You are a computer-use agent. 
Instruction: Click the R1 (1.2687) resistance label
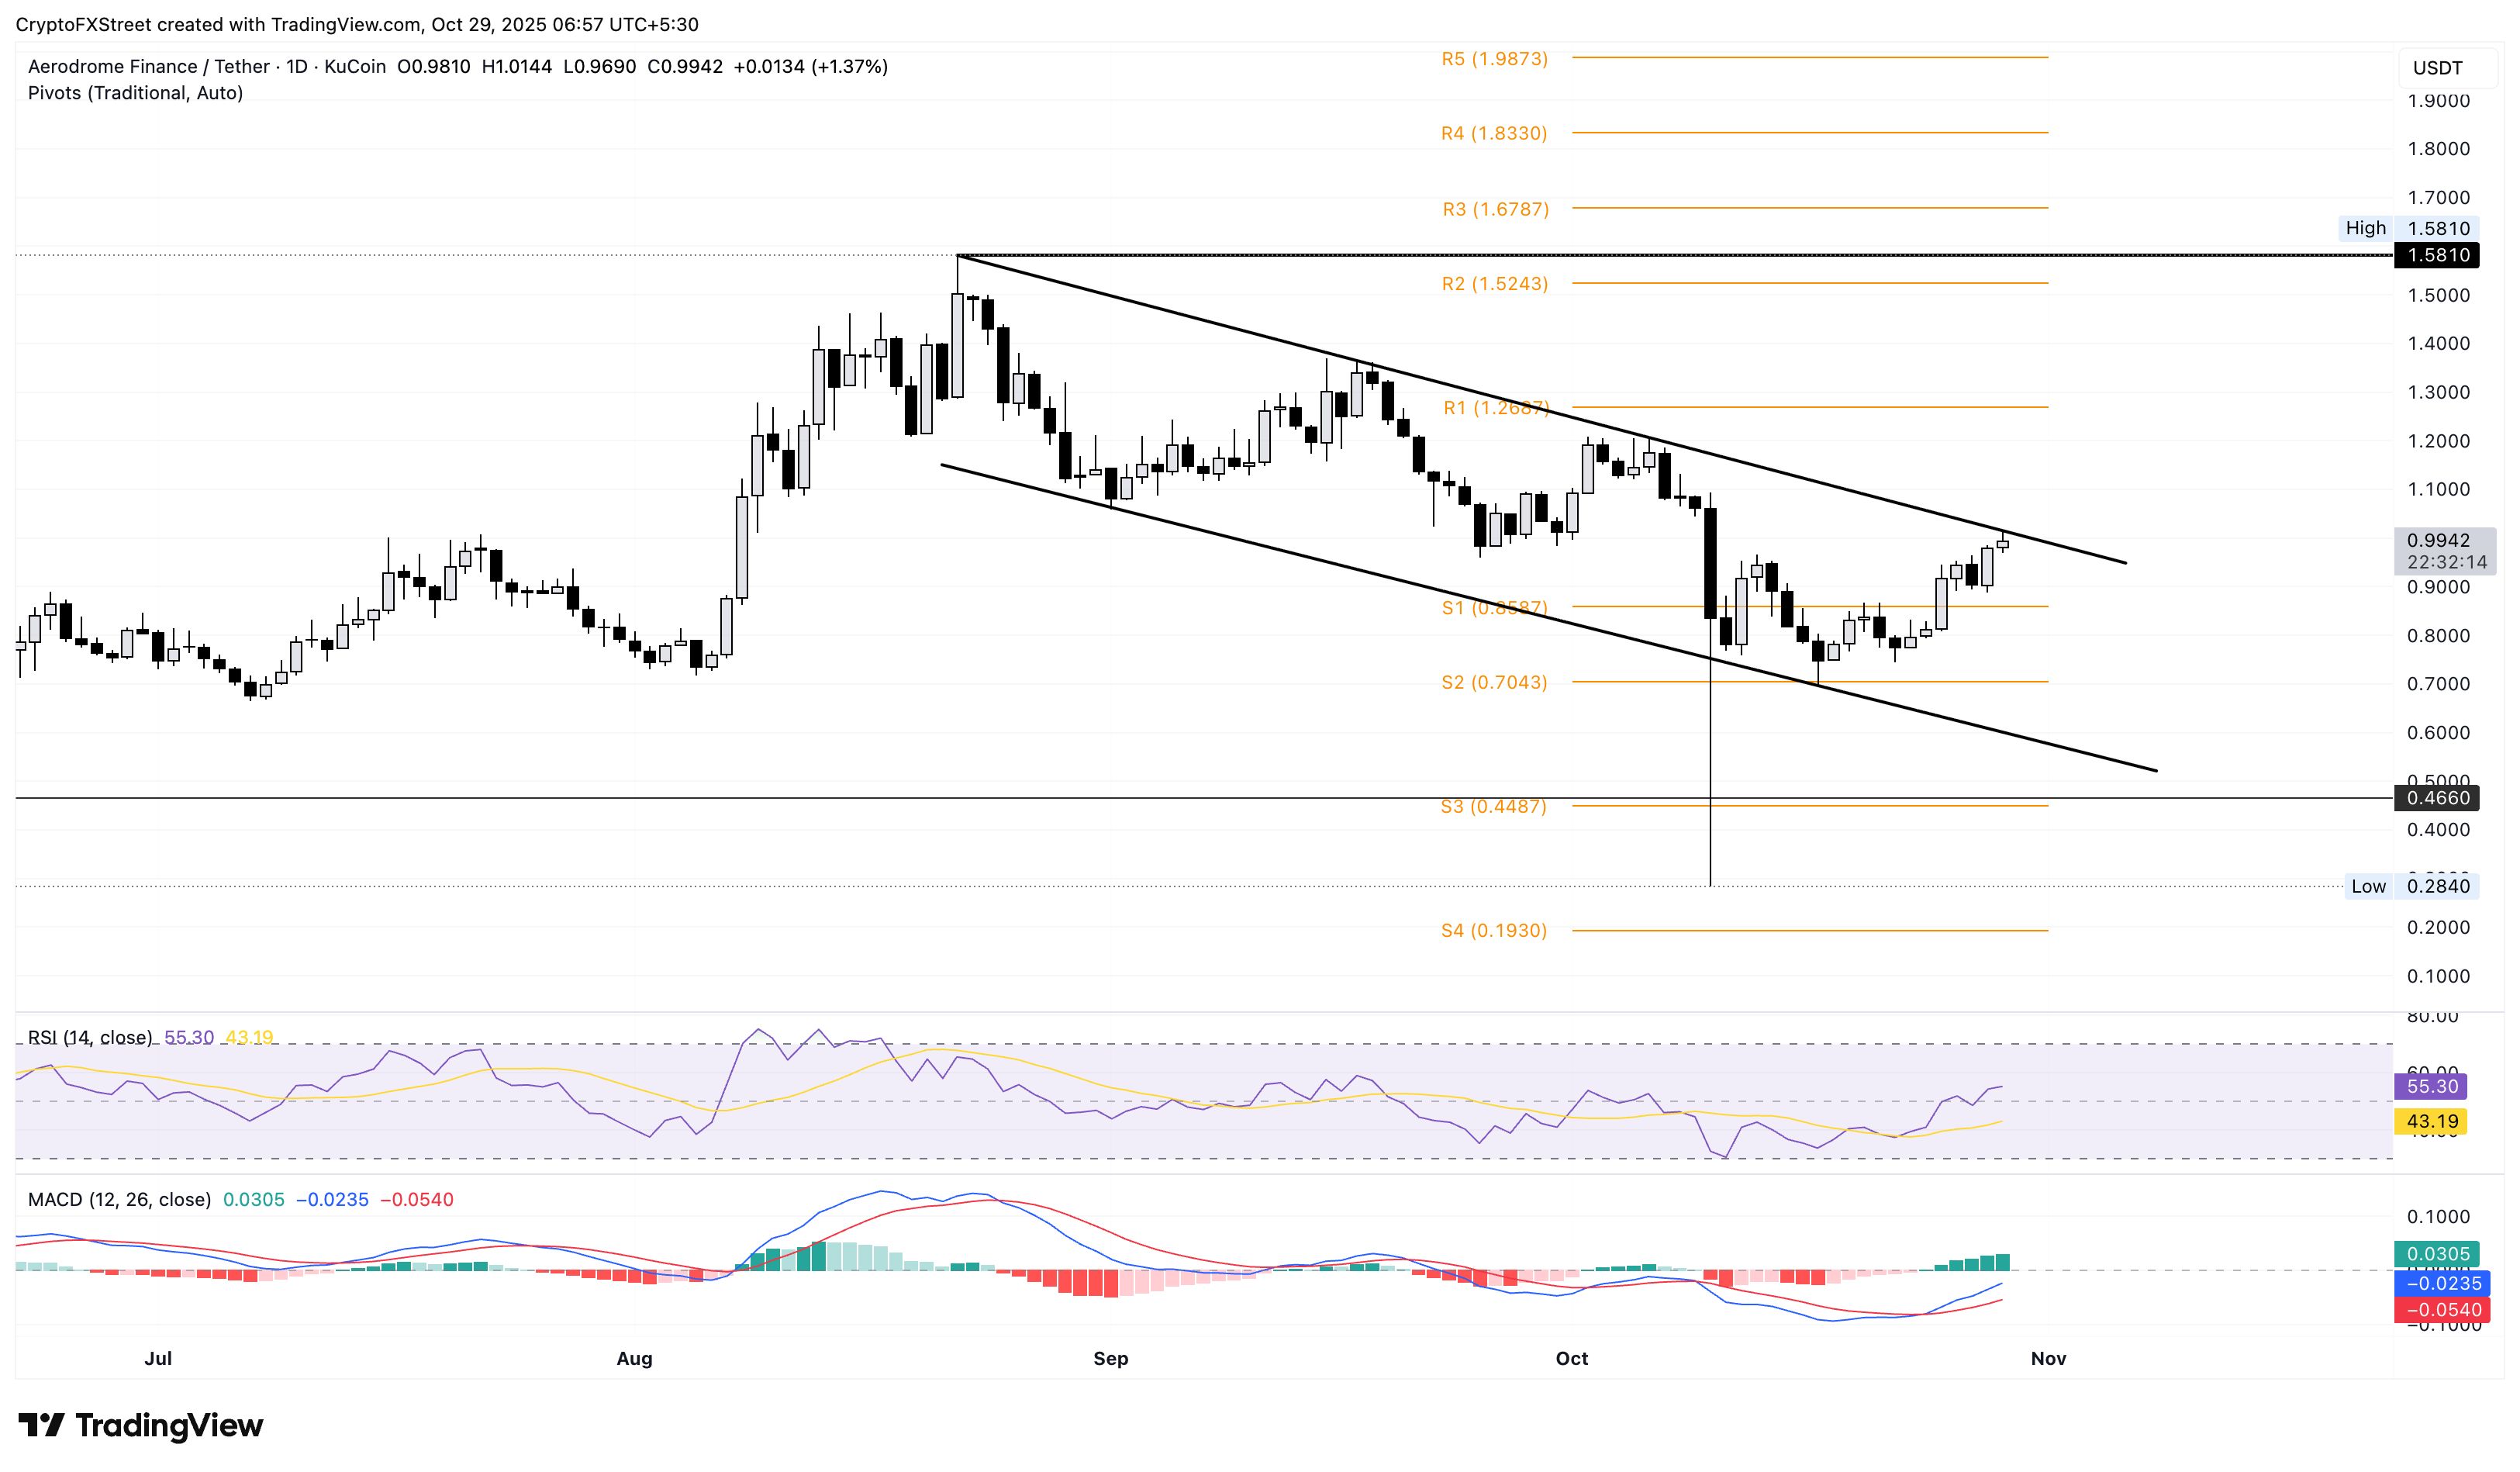(1496, 408)
